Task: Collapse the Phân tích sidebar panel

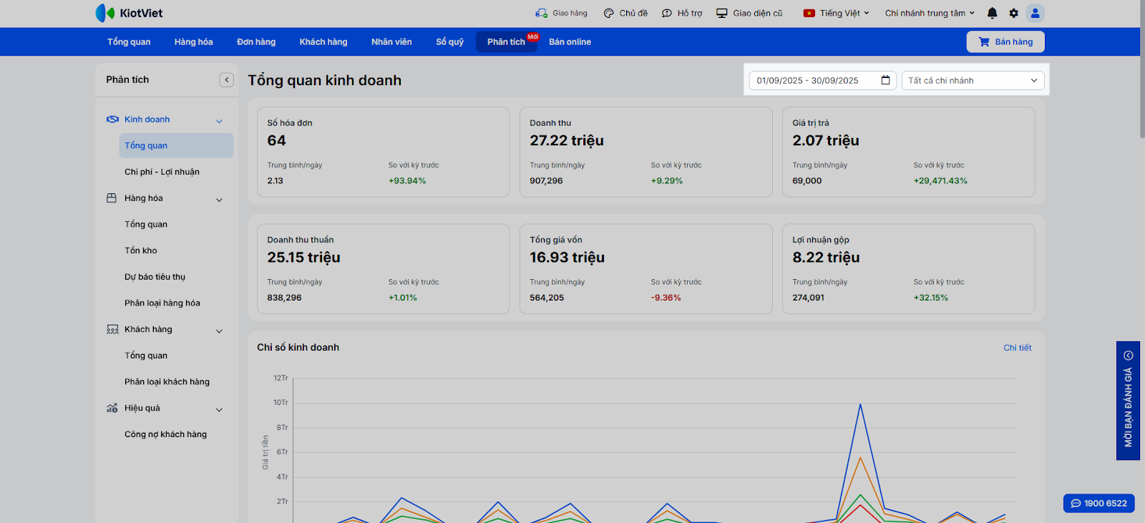Action: [226, 80]
